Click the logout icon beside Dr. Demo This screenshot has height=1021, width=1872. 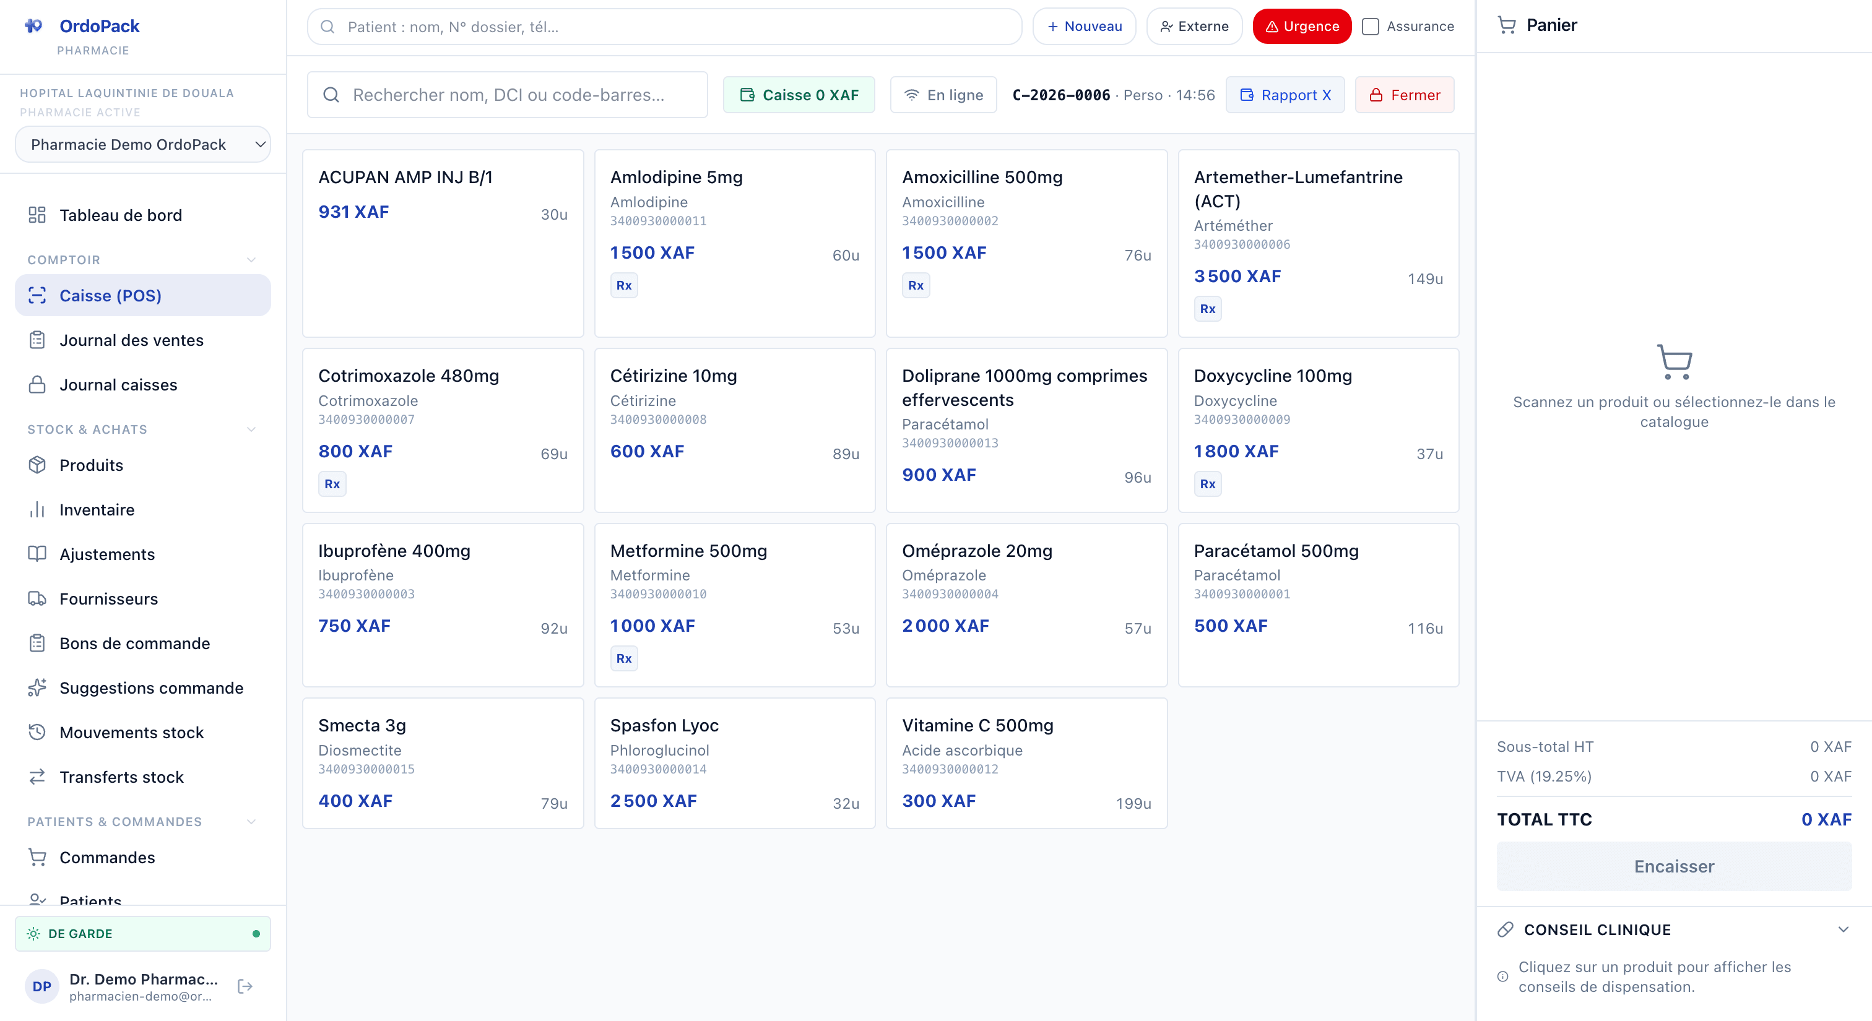tap(245, 986)
